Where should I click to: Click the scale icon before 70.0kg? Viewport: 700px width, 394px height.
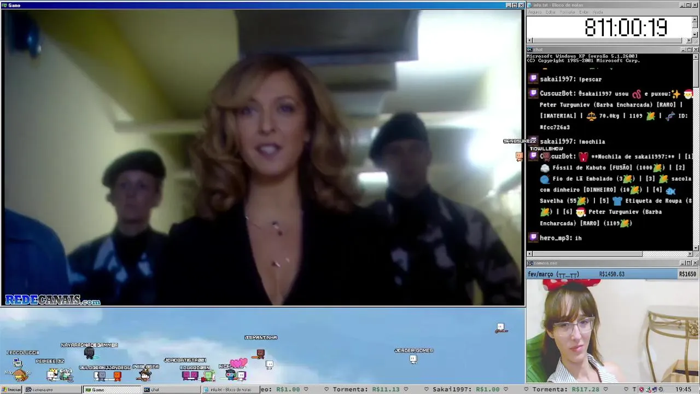coord(591,116)
